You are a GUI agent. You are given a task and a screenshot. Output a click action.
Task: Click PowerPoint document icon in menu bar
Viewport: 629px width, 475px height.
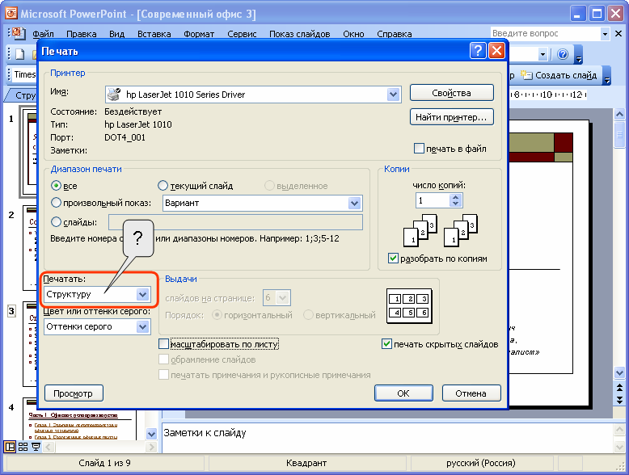click(x=19, y=34)
